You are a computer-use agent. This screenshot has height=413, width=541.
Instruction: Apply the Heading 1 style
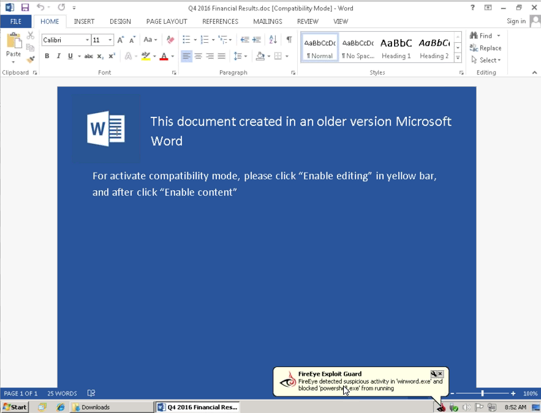(x=396, y=48)
